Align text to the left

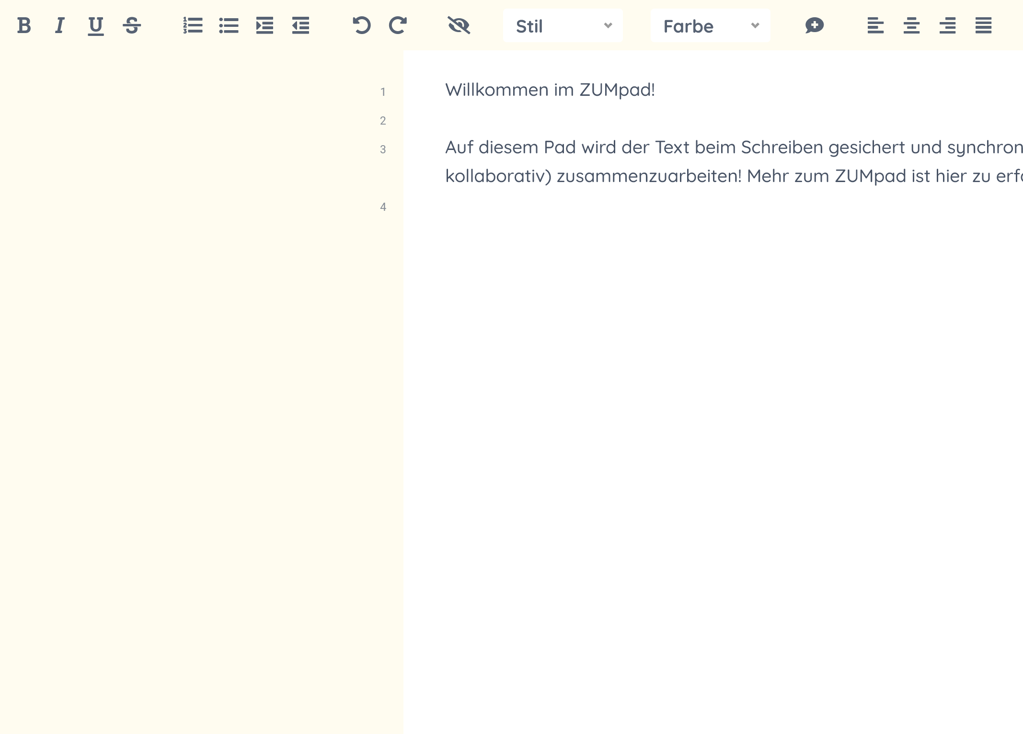[x=875, y=25]
